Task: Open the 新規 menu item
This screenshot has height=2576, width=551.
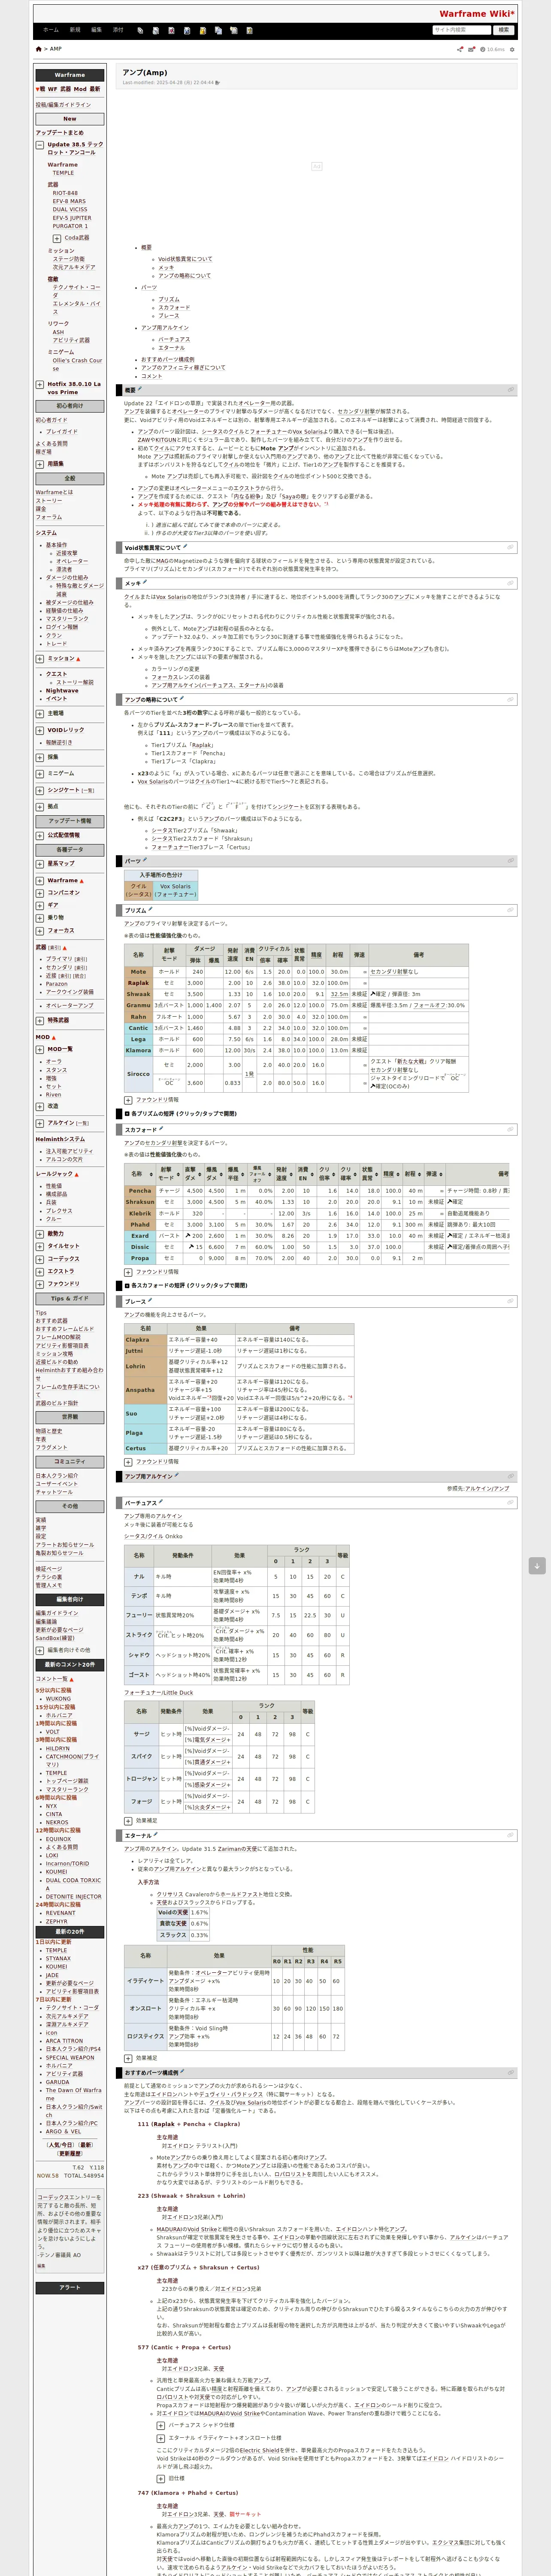Action: [x=75, y=30]
